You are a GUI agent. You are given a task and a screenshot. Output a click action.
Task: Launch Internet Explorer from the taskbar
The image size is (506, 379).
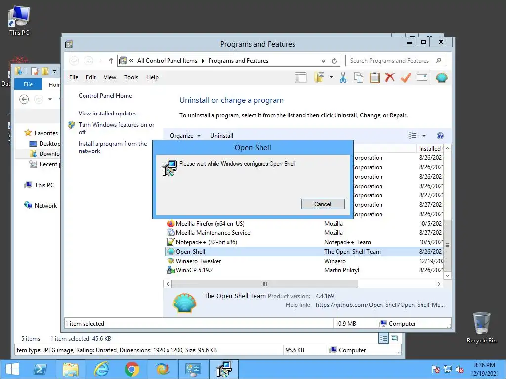pyautogui.click(x=101, y=369)
